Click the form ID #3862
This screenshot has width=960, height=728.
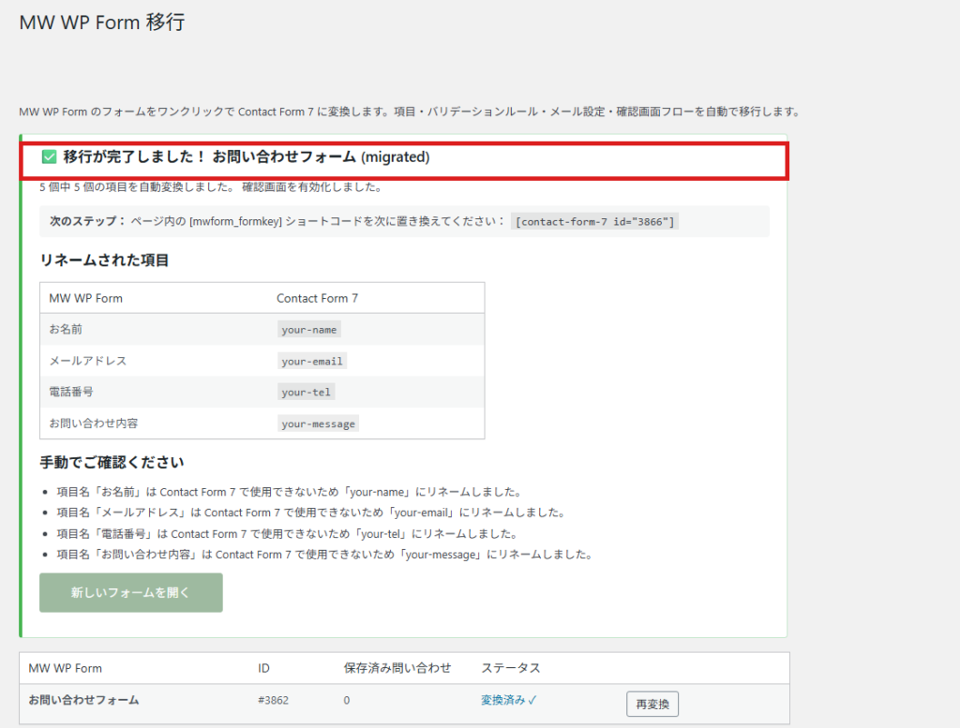[x=273, y=700]
